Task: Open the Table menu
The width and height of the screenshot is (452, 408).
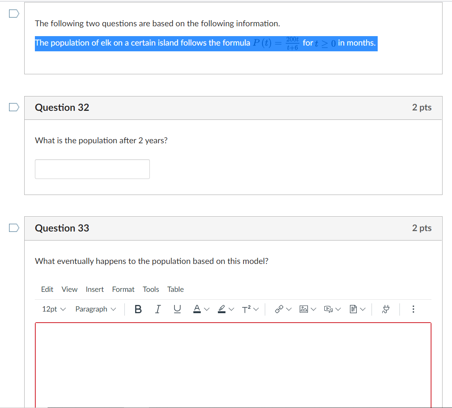Action: (175, 289)
